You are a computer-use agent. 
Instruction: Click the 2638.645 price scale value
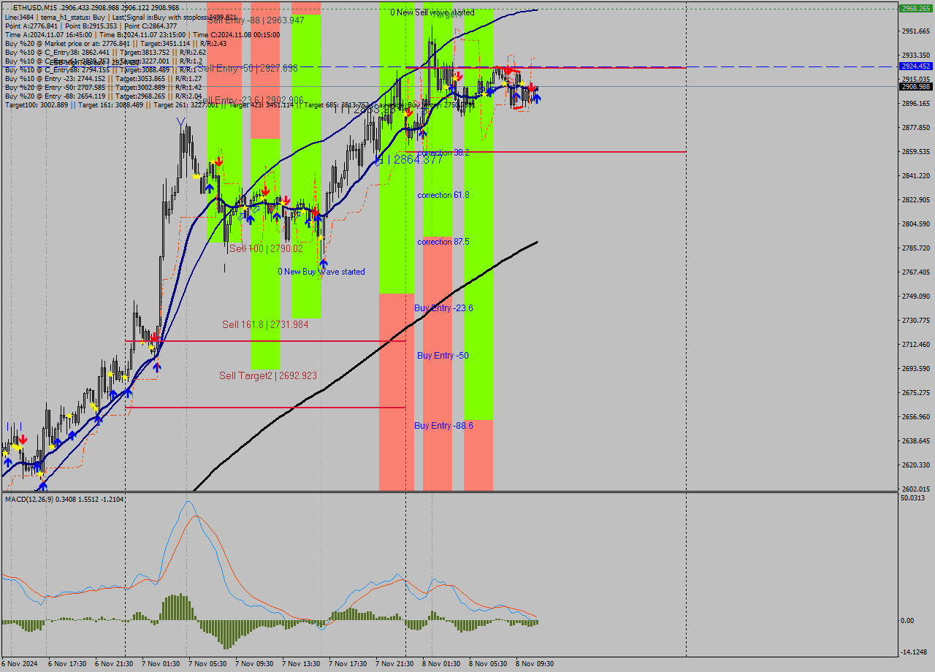click(x=916, y=440)
